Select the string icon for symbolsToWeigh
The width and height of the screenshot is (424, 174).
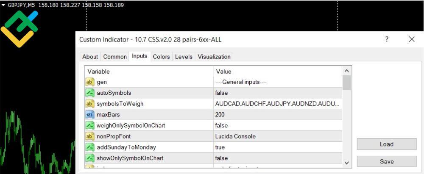(90, 104)
